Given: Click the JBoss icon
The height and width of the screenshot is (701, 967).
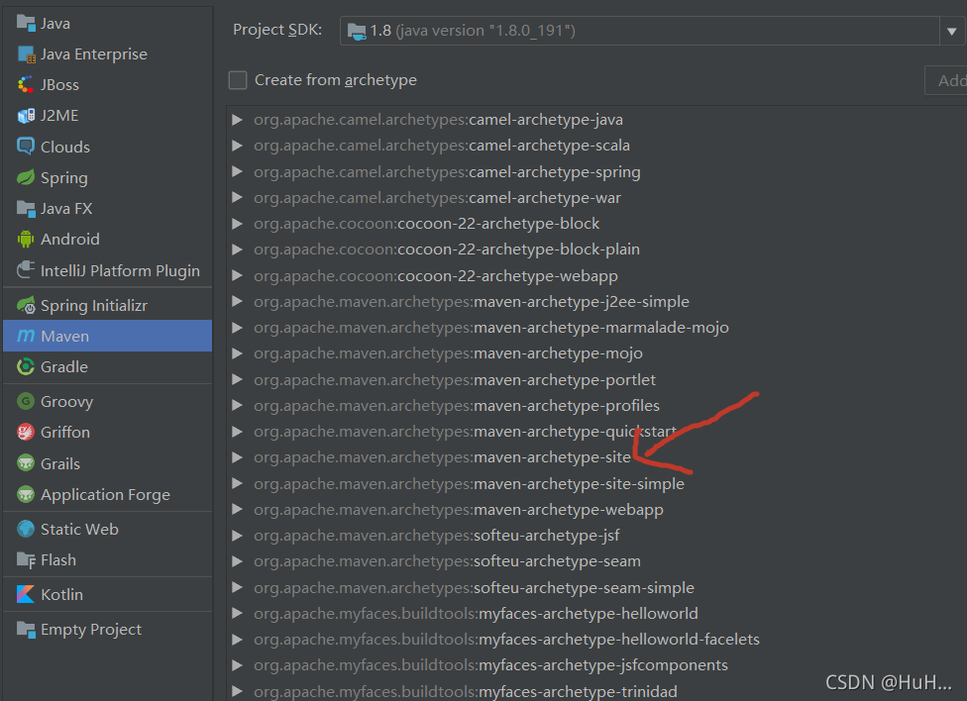Looking at the screenshot, I should (26, 85).
